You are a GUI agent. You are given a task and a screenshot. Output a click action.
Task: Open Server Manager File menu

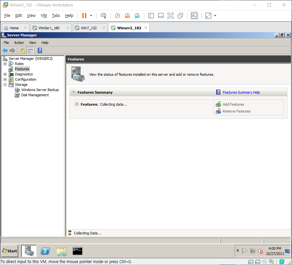pos(6,43)
